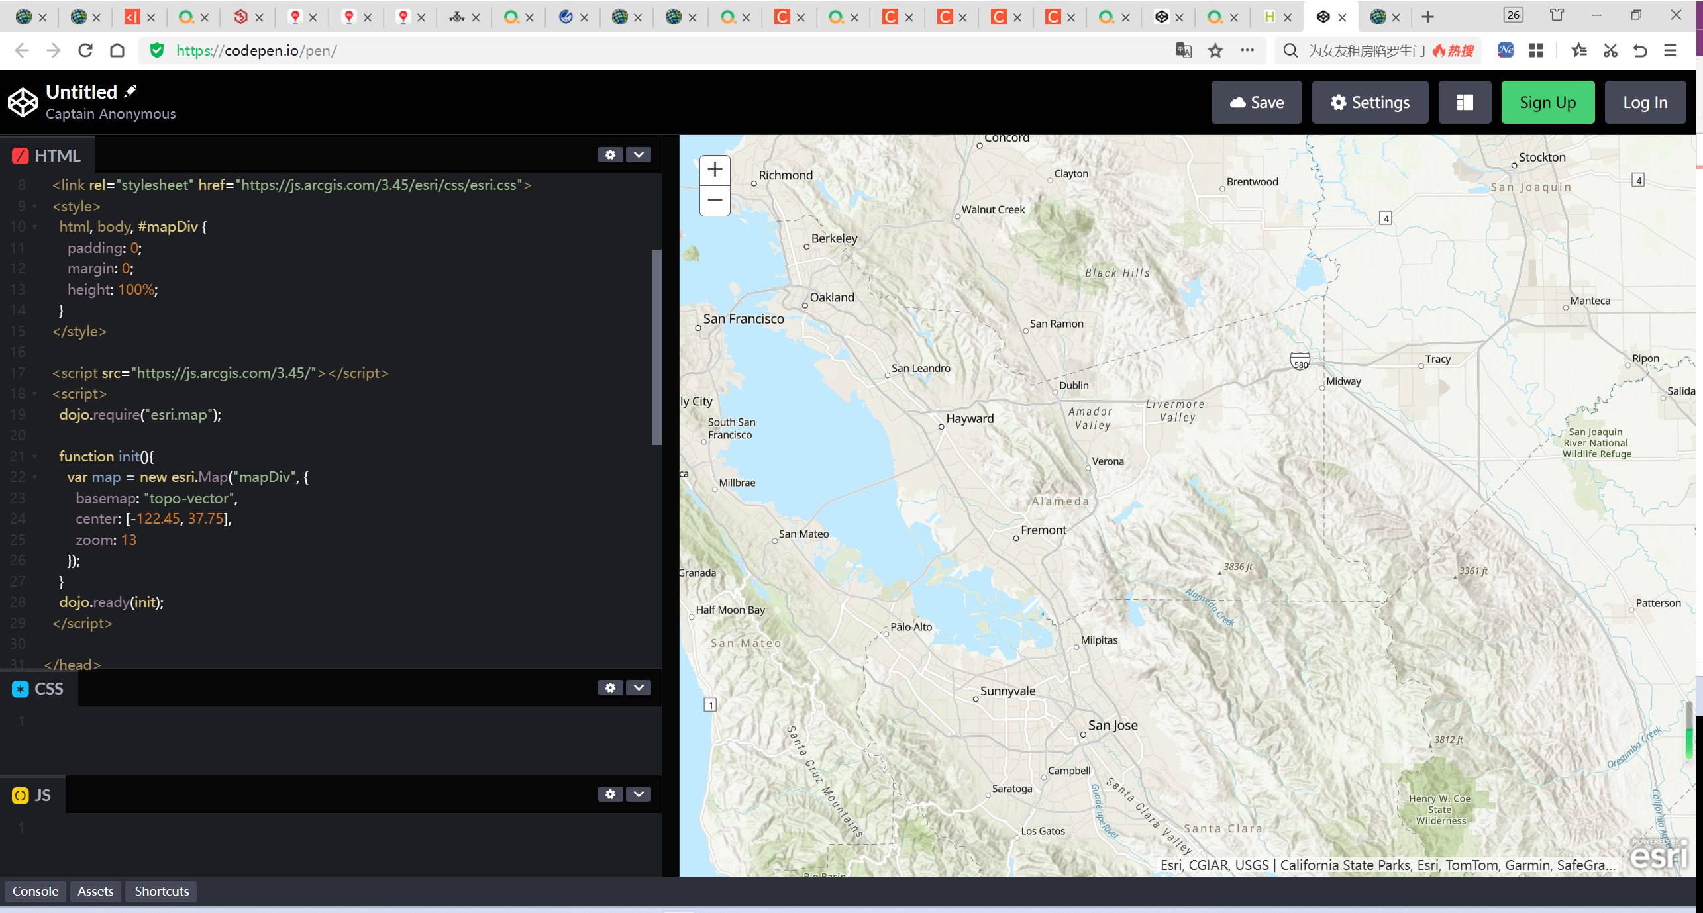
Task: Open the JS panel settings gear
Action: click(609, 794)
